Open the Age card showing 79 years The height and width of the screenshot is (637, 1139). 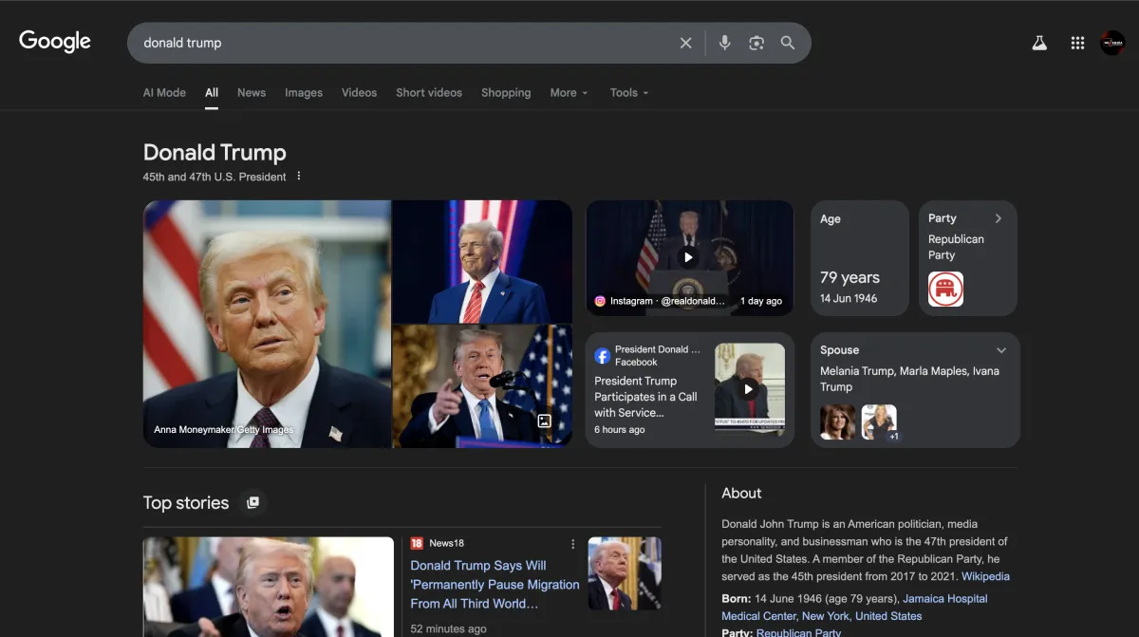tap(859, 257)
